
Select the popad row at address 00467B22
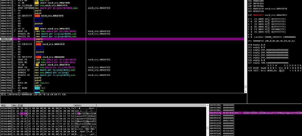click(122, 41)
